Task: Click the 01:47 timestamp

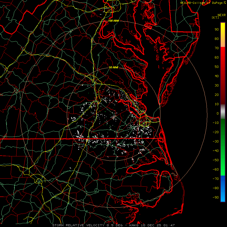Action: point(169,225)
